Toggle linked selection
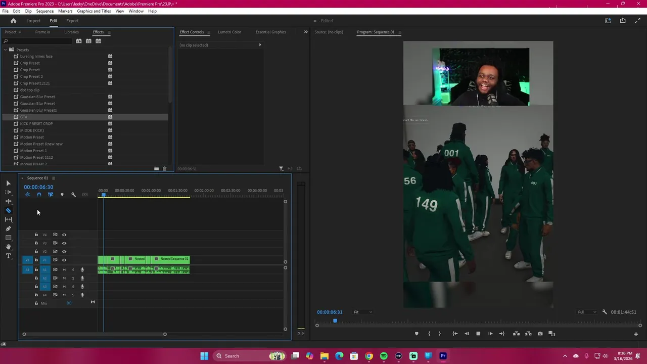The height and width of the screenshot is (364, 647). coord(50,195)
